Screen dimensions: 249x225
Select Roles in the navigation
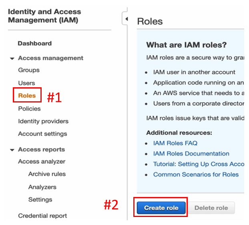pos(27,96)
